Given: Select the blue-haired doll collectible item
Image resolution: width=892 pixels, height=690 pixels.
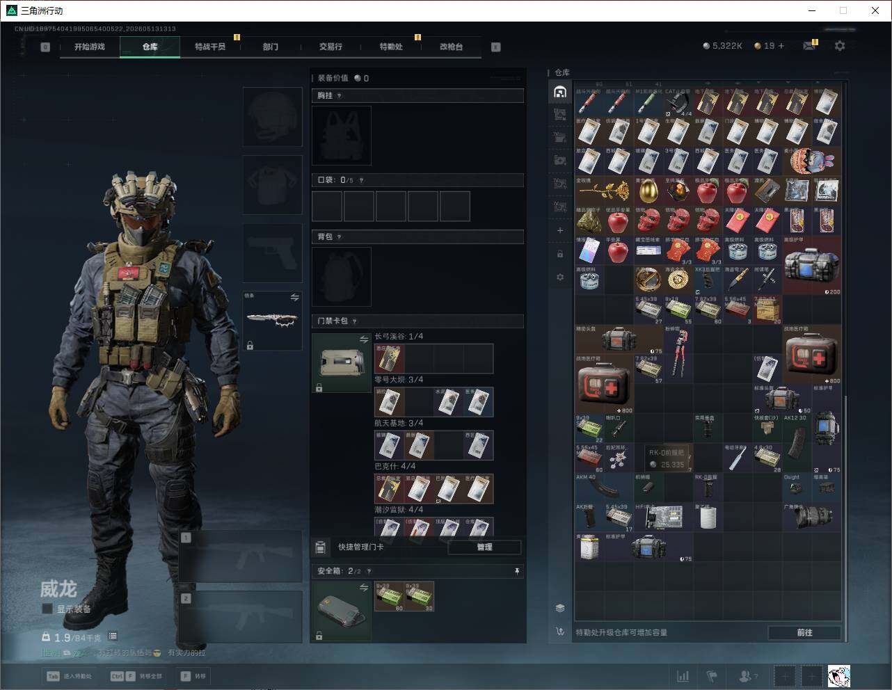Looking at the screenshot, I should click(x=811, y=161).
